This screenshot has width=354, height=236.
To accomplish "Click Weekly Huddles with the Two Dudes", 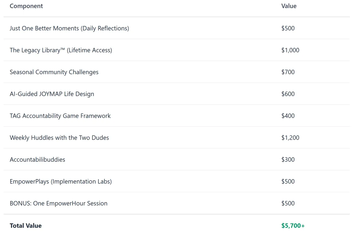I will tap(59, 138).
